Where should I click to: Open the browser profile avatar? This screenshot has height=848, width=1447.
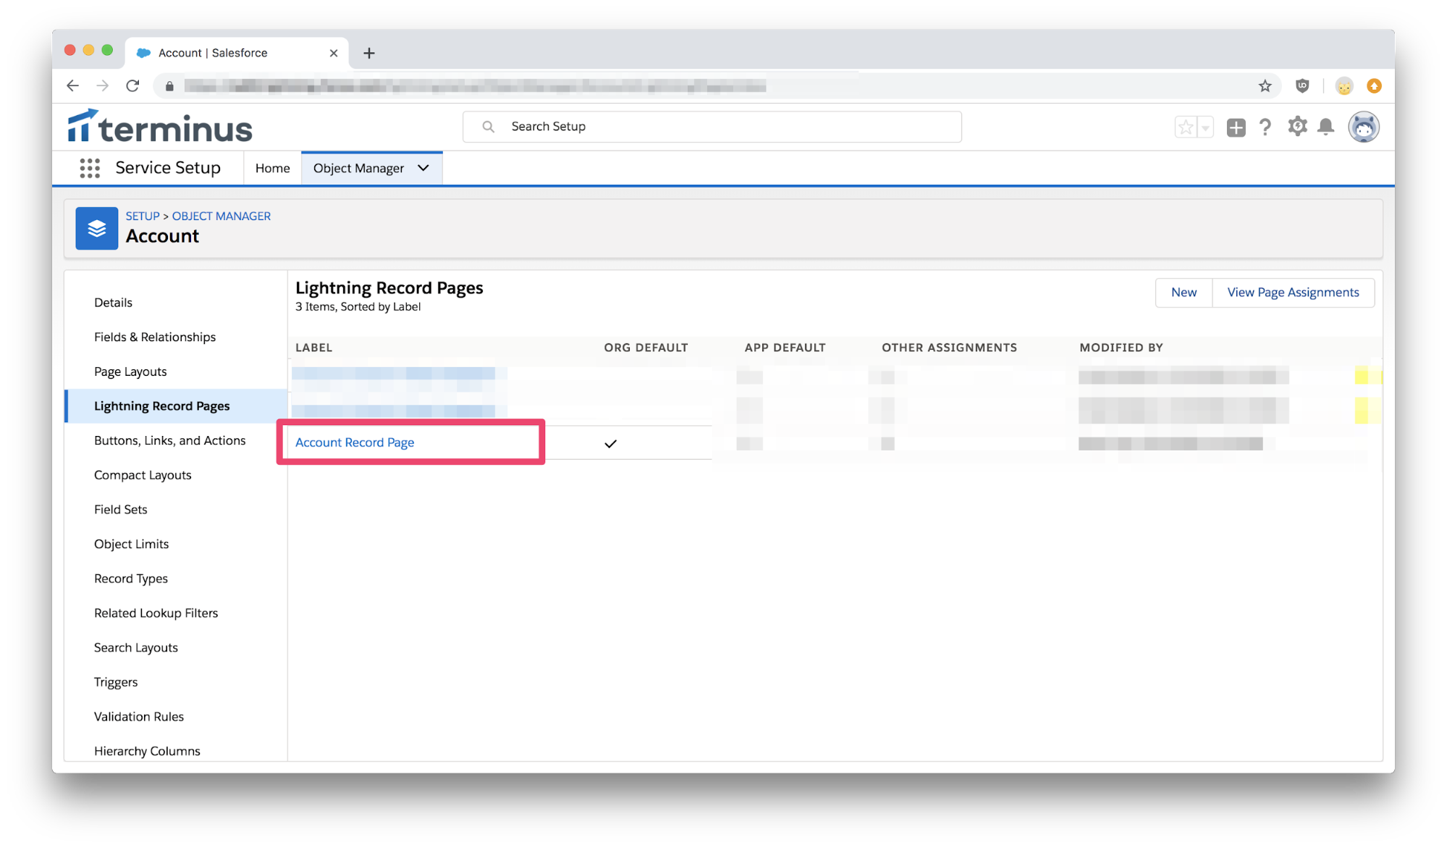[x=1343, y=86]
